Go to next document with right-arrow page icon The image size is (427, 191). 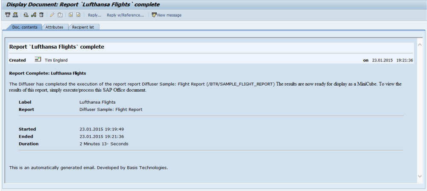78,15
